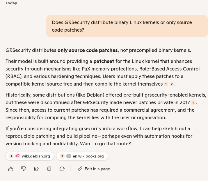
Task: Click citation 1 after 'kernel themselves'
Action: pyautogui.click(x=166, y=84)
